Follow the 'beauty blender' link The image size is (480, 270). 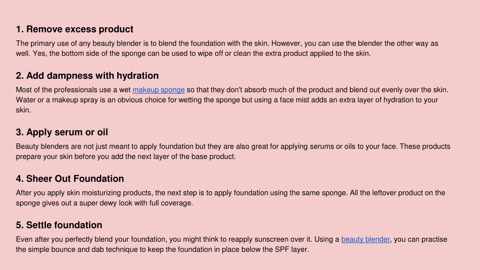(x=366, y=240)
